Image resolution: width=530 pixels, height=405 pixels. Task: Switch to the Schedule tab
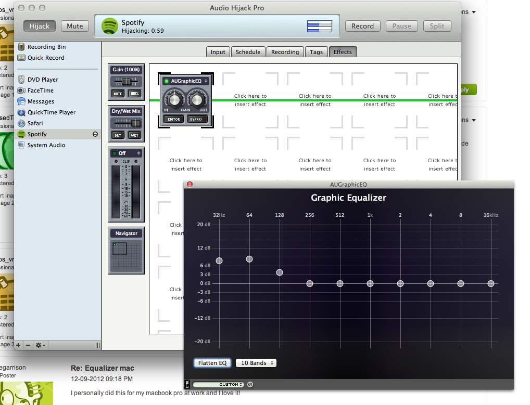(x=248, y=52)
